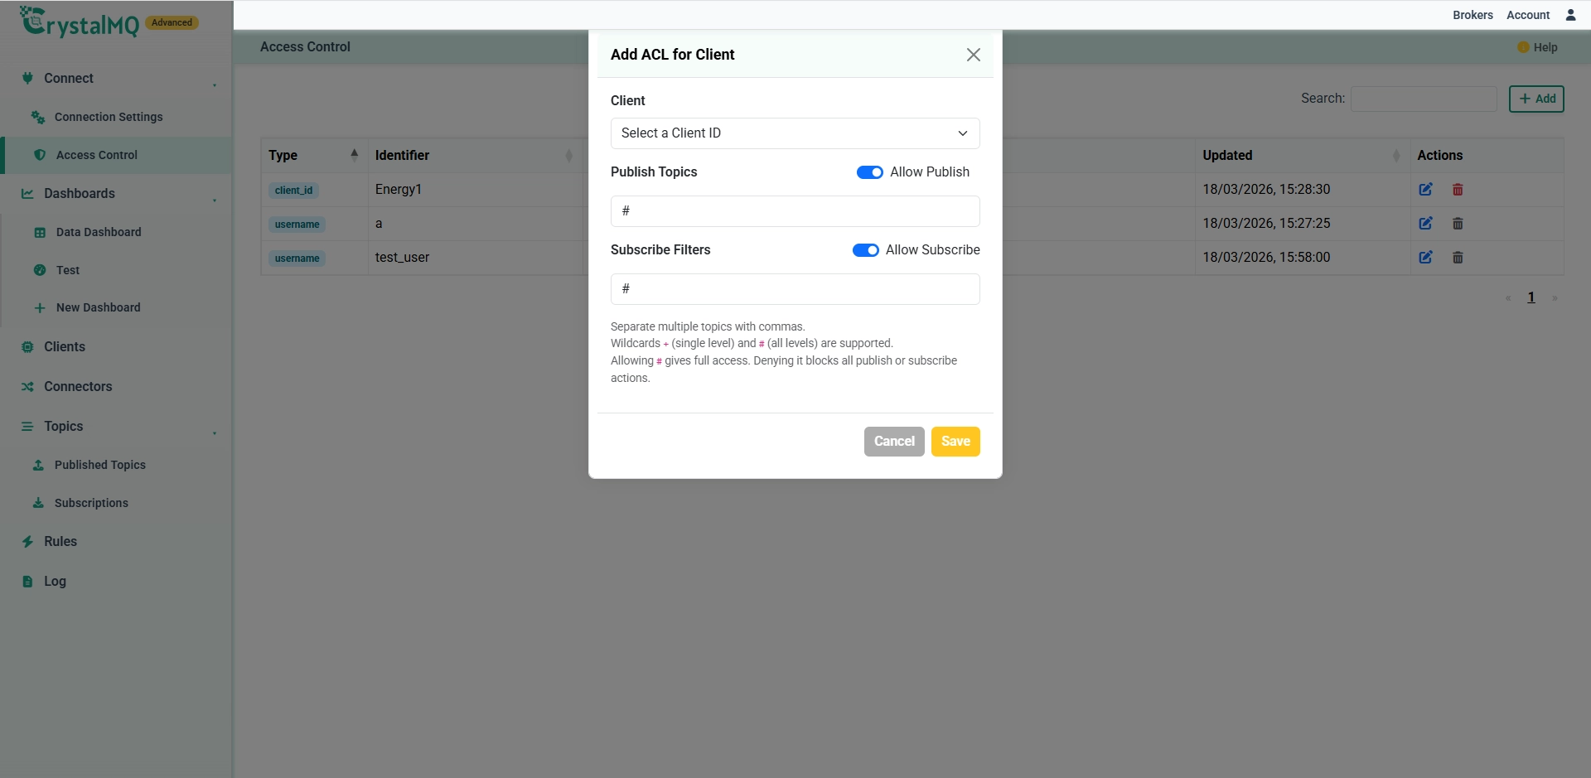Click the Dashboards chart icon
This screenshot has width=1591, height=778.
point(27,193)
